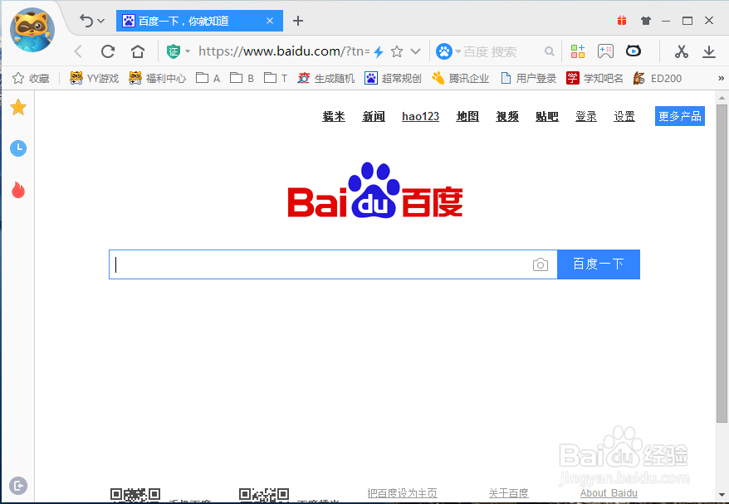Open bookmark folder T

[x=276, y=79]
